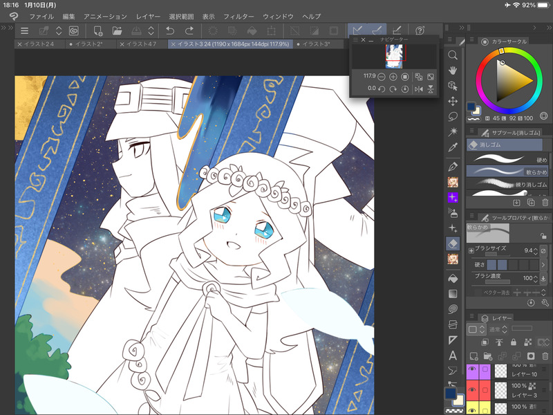Screen dimensions: 553x415
Task: Select the Eraser tool in tool palette
Action: point(453,243)
